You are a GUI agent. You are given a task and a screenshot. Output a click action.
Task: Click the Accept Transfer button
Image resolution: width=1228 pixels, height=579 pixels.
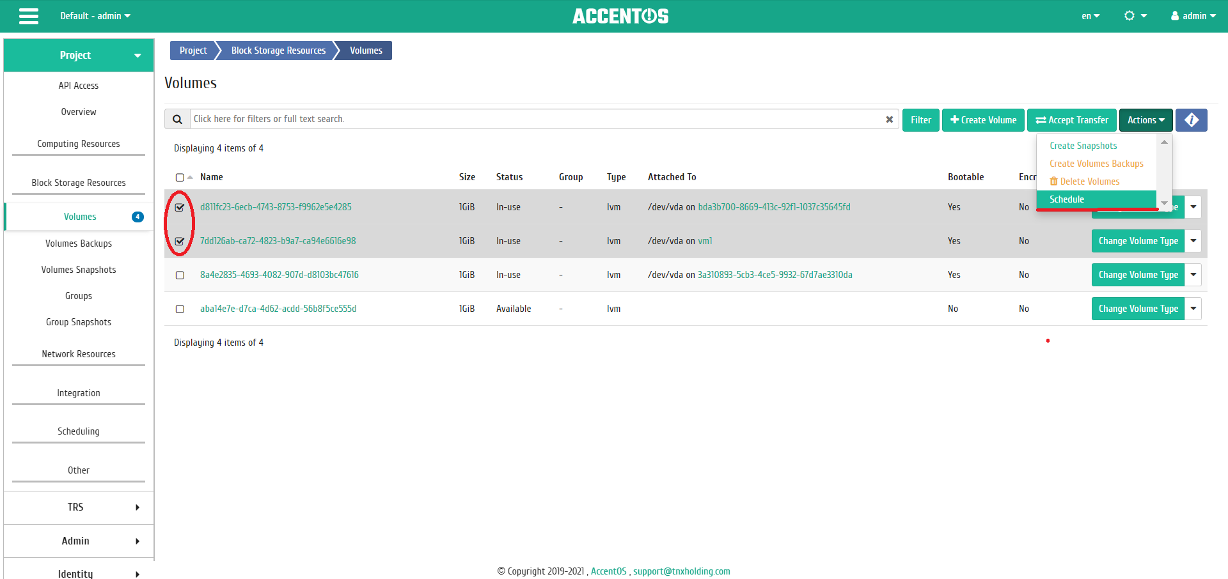(x=1072, y=120)
